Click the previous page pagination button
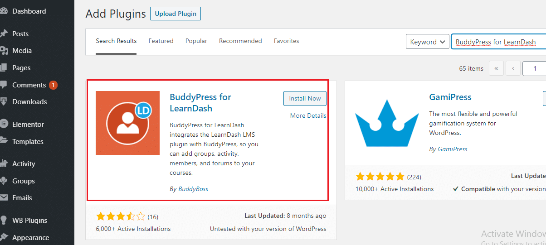This screenshot has height=245, width=546. pyautogui.click(x=513, y=68)
